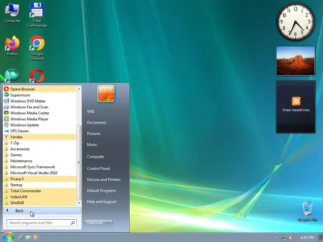This screenshot has width=323, height=242.
Task: Open the Recycle Bin icon
Action: [x=307, y=211]
